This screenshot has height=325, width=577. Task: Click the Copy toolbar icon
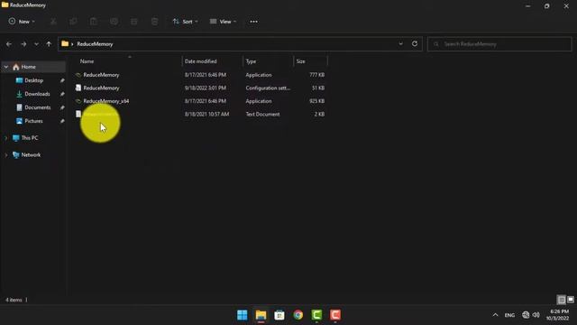[x=73, y=22]
